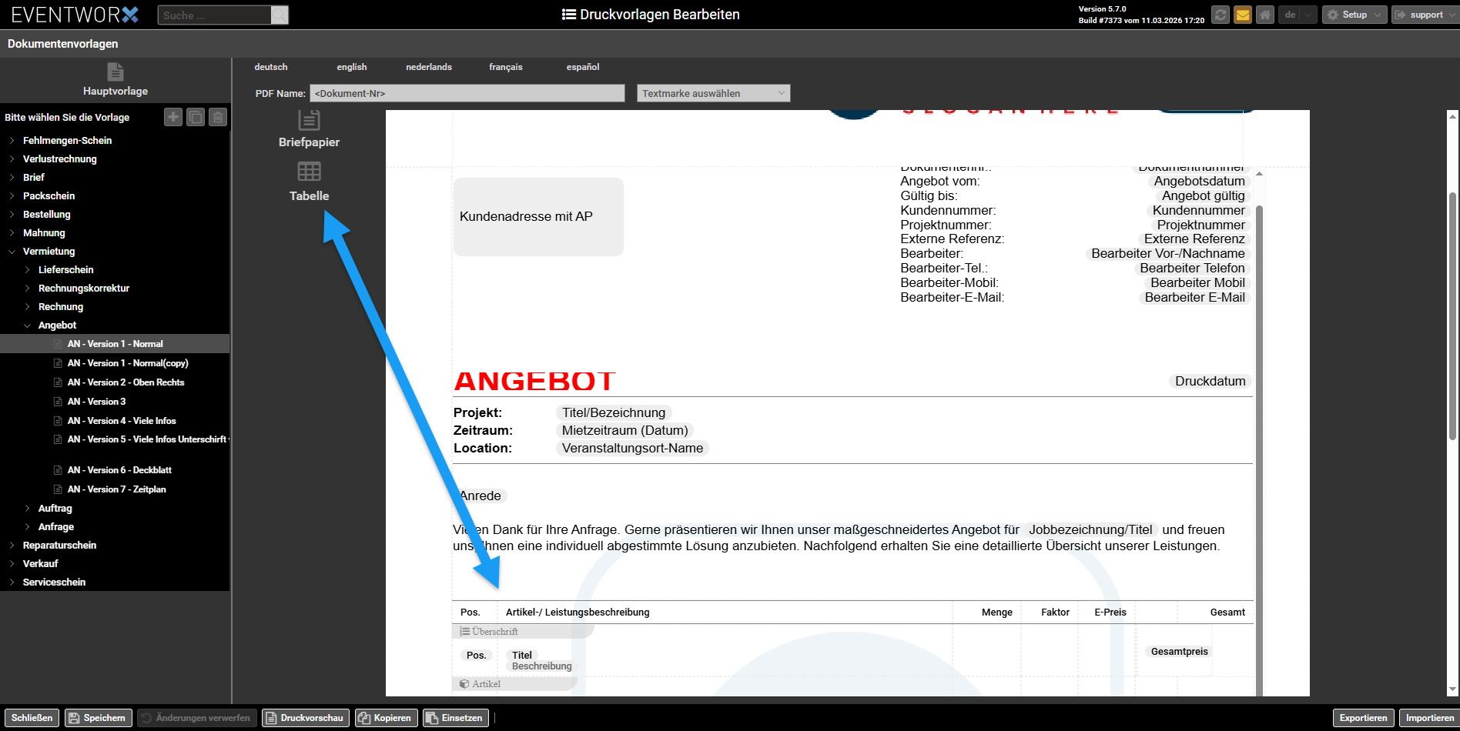Delete the template with the trash icon

click(218, 117)
